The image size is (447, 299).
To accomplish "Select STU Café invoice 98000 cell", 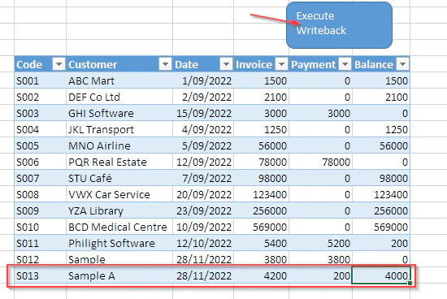I will coord(261,178).
